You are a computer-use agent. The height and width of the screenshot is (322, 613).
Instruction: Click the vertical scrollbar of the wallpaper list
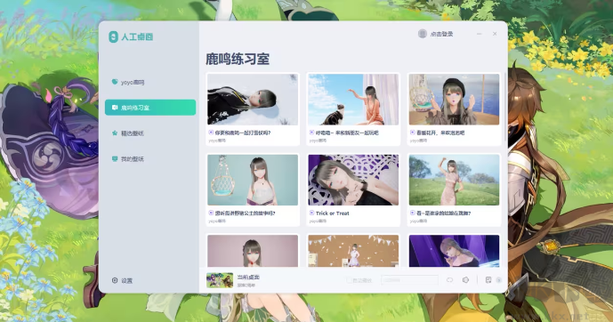coord(505,108)
